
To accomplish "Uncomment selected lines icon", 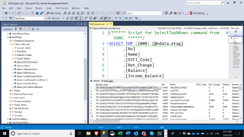I will (x=120, y=18).
